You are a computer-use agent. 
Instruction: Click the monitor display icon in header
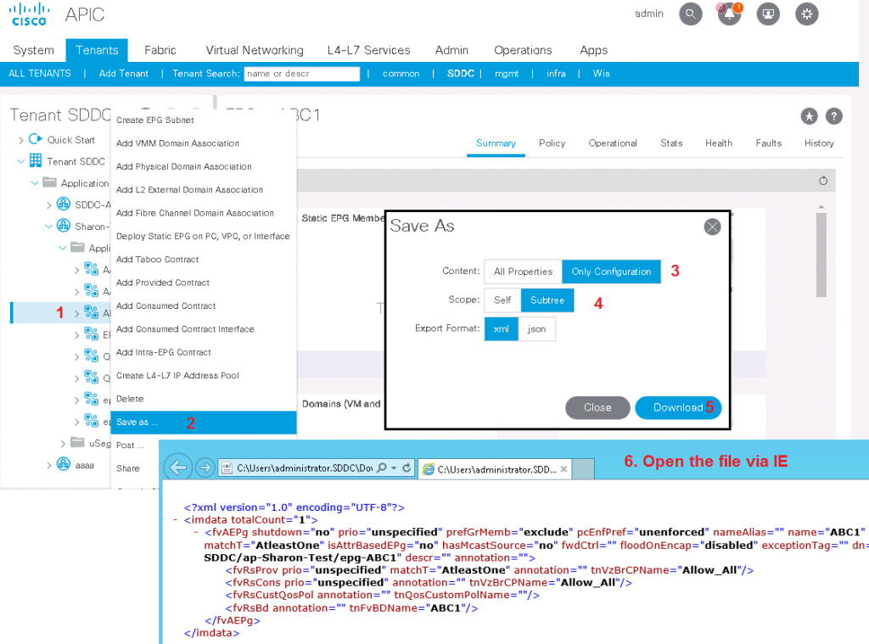click(768, 14)
